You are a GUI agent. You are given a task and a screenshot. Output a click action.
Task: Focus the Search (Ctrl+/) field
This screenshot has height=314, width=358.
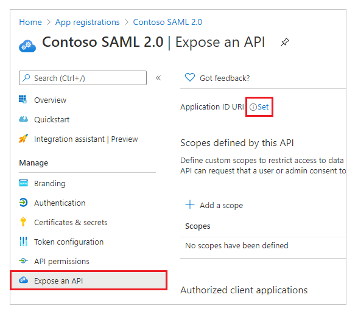pos(83,78)
